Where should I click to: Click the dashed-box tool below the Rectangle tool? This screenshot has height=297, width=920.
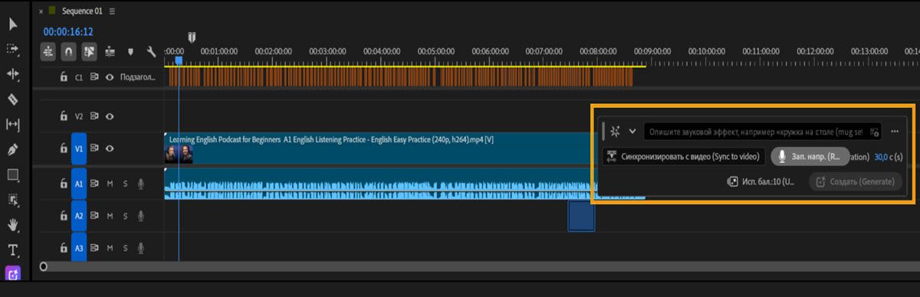coord(13,200)
